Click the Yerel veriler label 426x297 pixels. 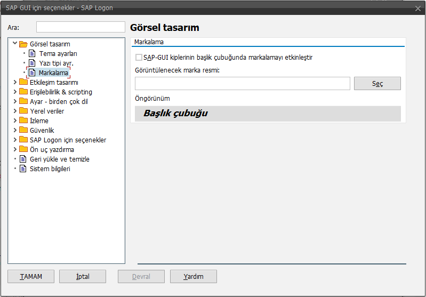click(x=47, y=111)
